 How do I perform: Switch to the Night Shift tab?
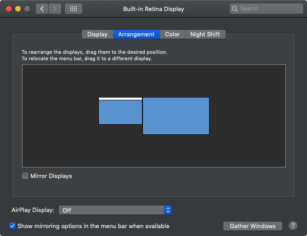point(205,35)
